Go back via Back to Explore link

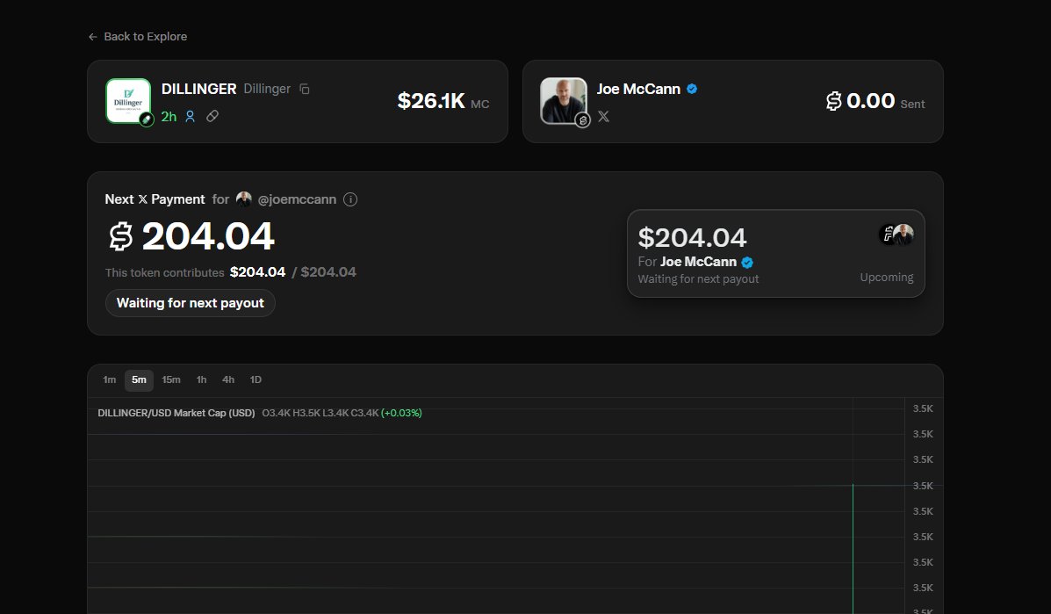click(x=138, y=37)
